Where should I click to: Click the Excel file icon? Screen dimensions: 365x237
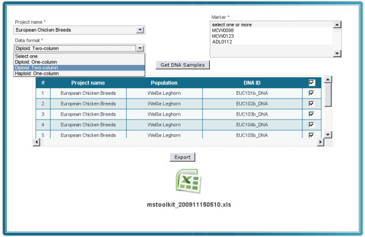189,181
